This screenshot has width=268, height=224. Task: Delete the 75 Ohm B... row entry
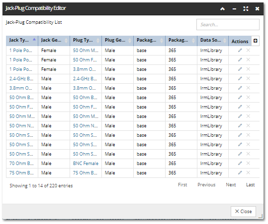point(248,173)
